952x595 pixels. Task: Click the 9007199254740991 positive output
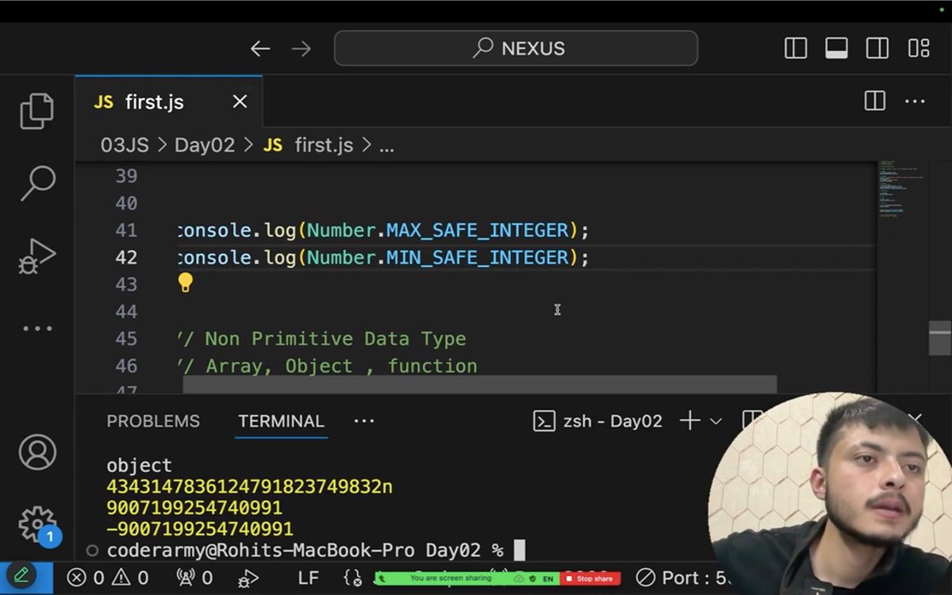tap(194, 508)
